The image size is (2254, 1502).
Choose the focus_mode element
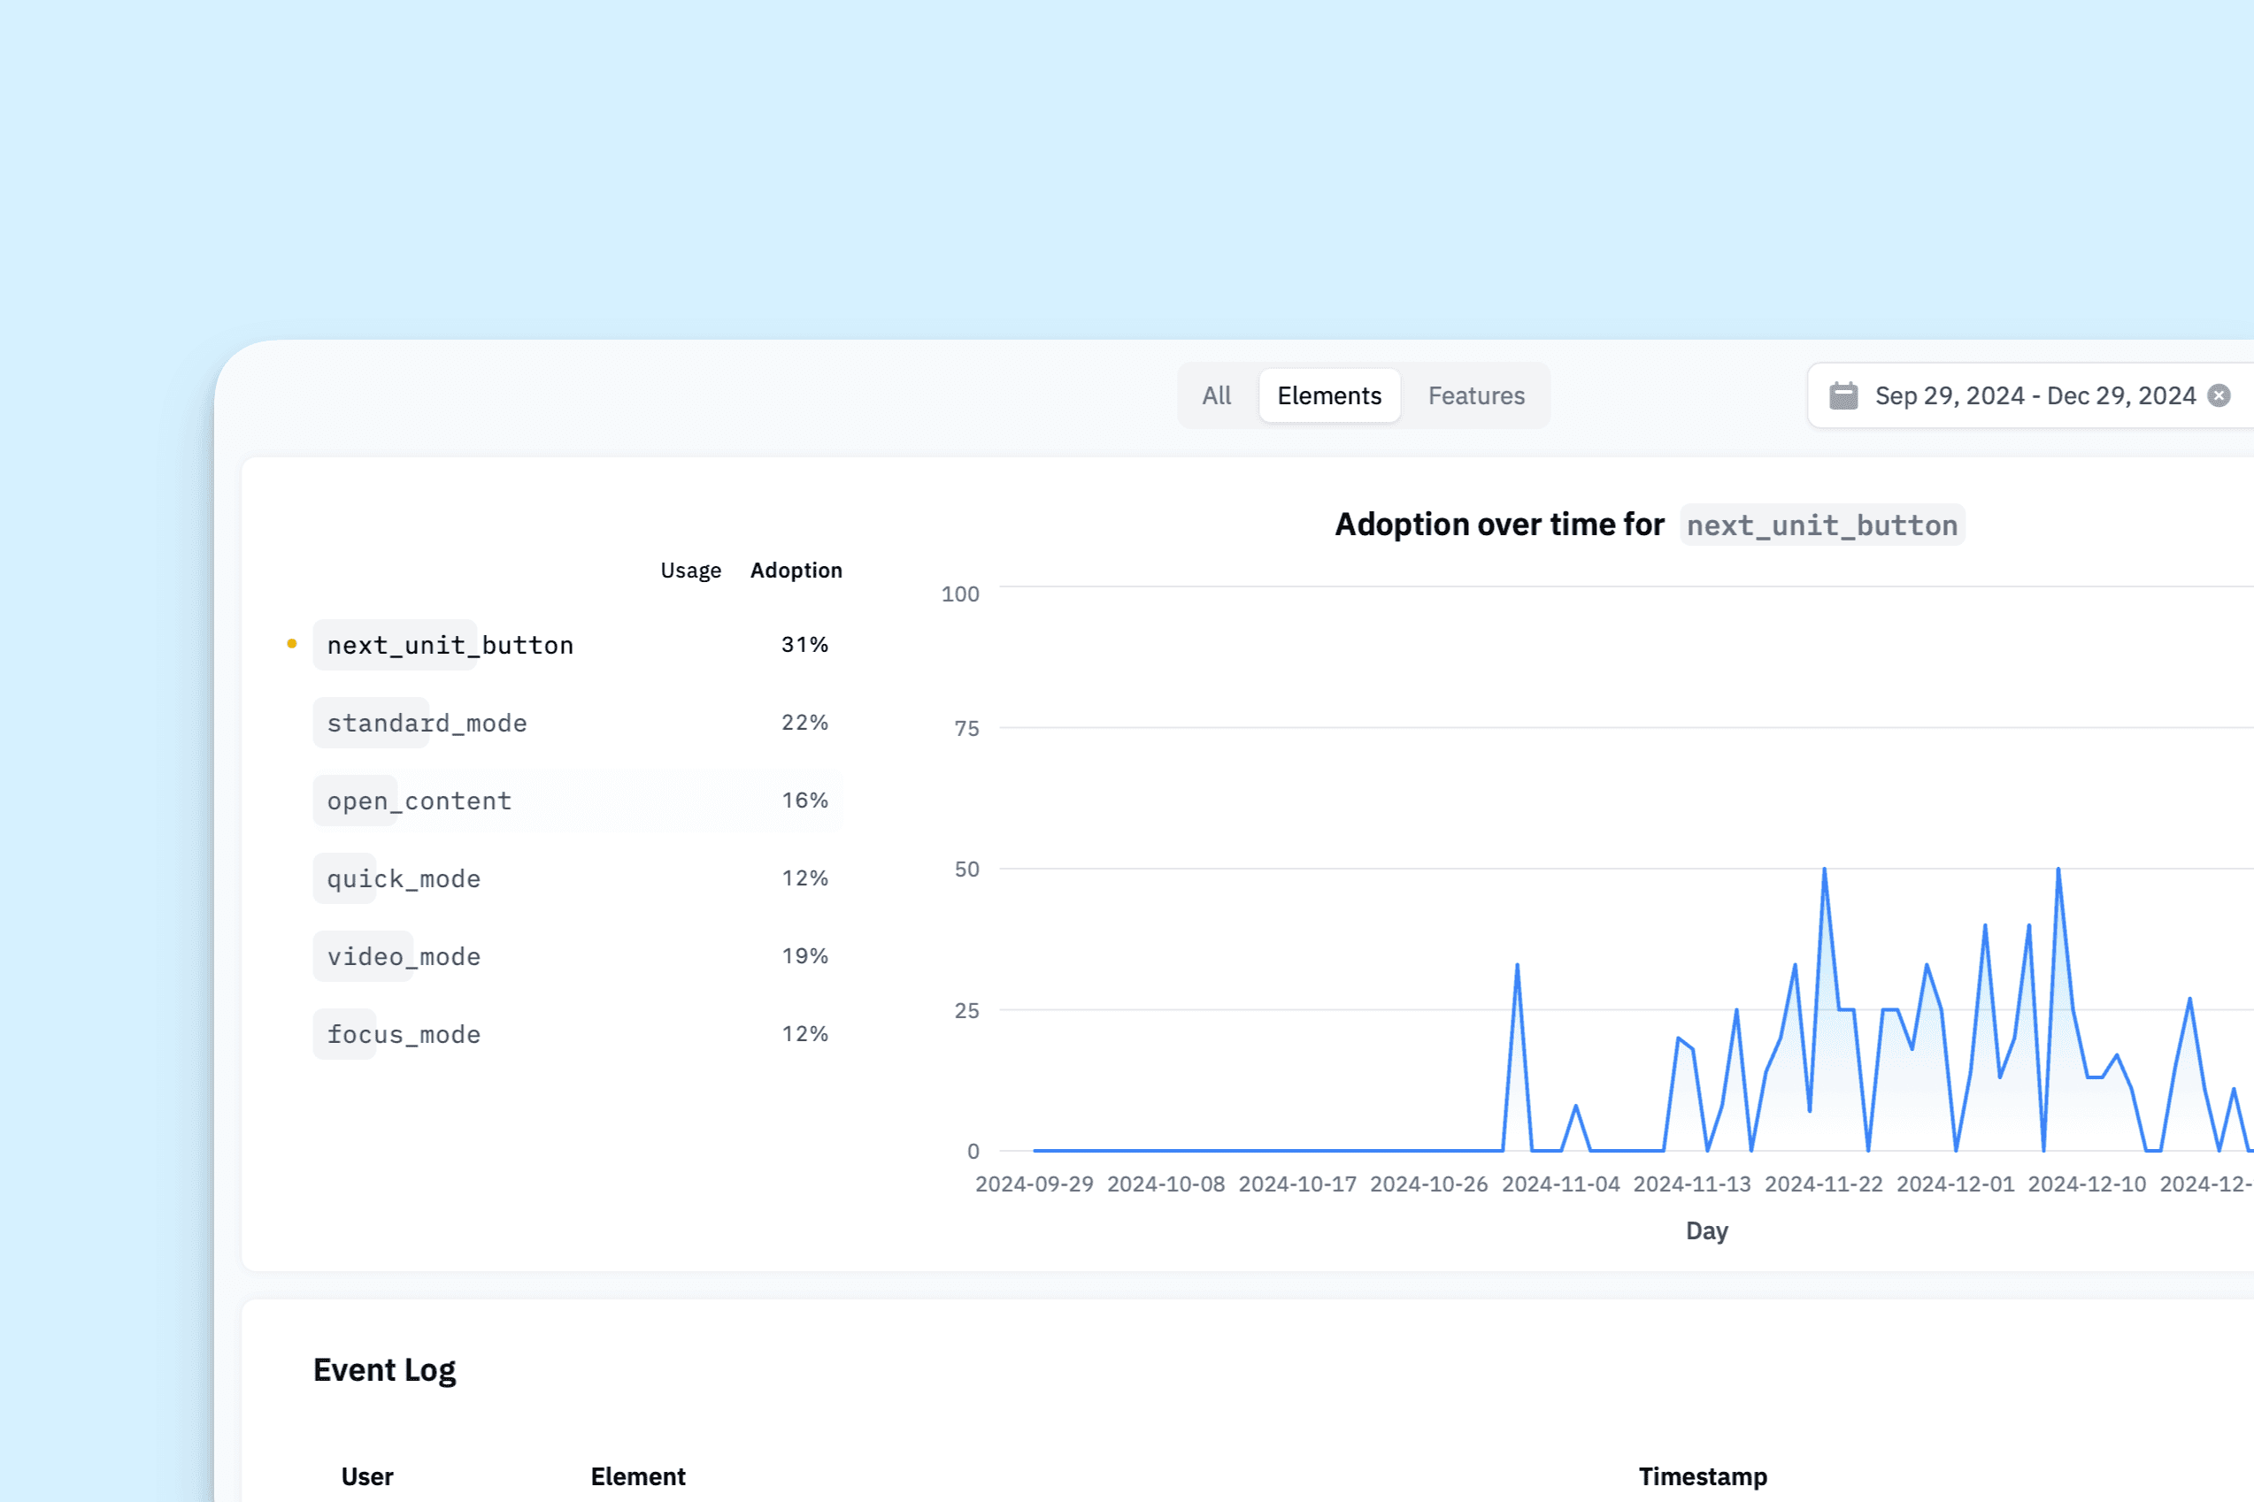[x=404, y=1035]
